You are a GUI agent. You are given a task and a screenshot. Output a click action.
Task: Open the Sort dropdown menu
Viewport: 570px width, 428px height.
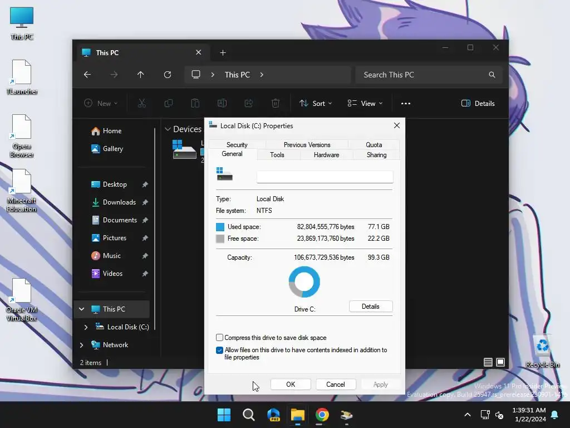(x=316, y=103)
